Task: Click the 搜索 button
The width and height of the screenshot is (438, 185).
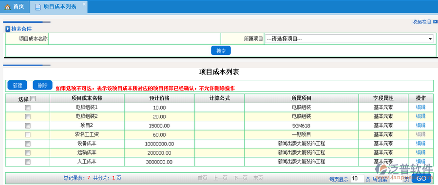Action: 221,51
